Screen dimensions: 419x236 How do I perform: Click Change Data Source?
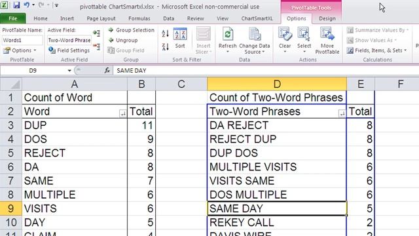tap(254, 41)
